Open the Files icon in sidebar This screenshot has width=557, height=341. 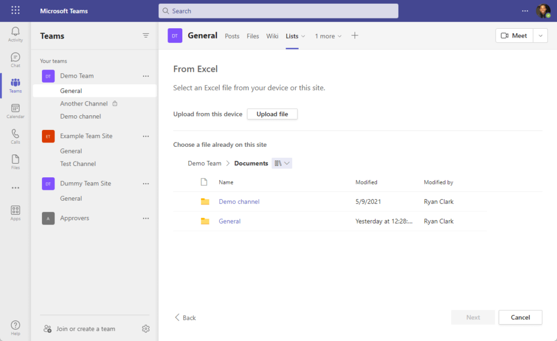(15, 162)
